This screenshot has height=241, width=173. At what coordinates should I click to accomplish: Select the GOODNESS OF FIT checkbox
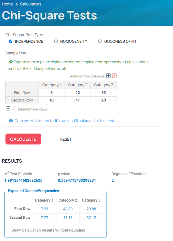tap(100, 41)
